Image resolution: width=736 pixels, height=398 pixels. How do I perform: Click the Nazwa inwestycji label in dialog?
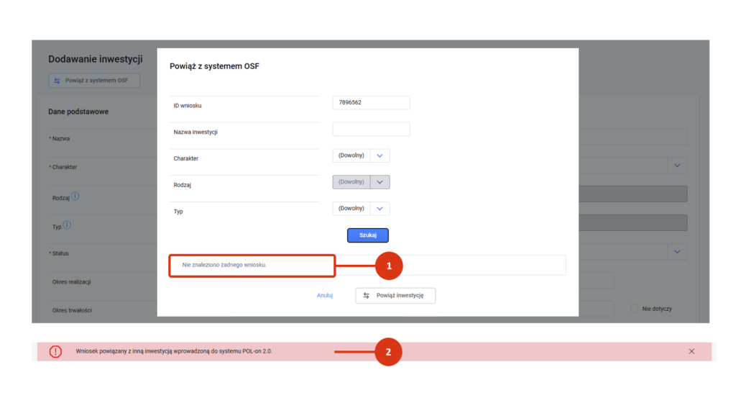[195, 132]
